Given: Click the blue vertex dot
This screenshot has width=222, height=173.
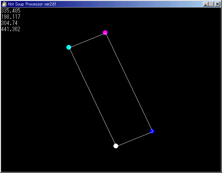Looking at the screenshot, I should click(x=152, y=131).
